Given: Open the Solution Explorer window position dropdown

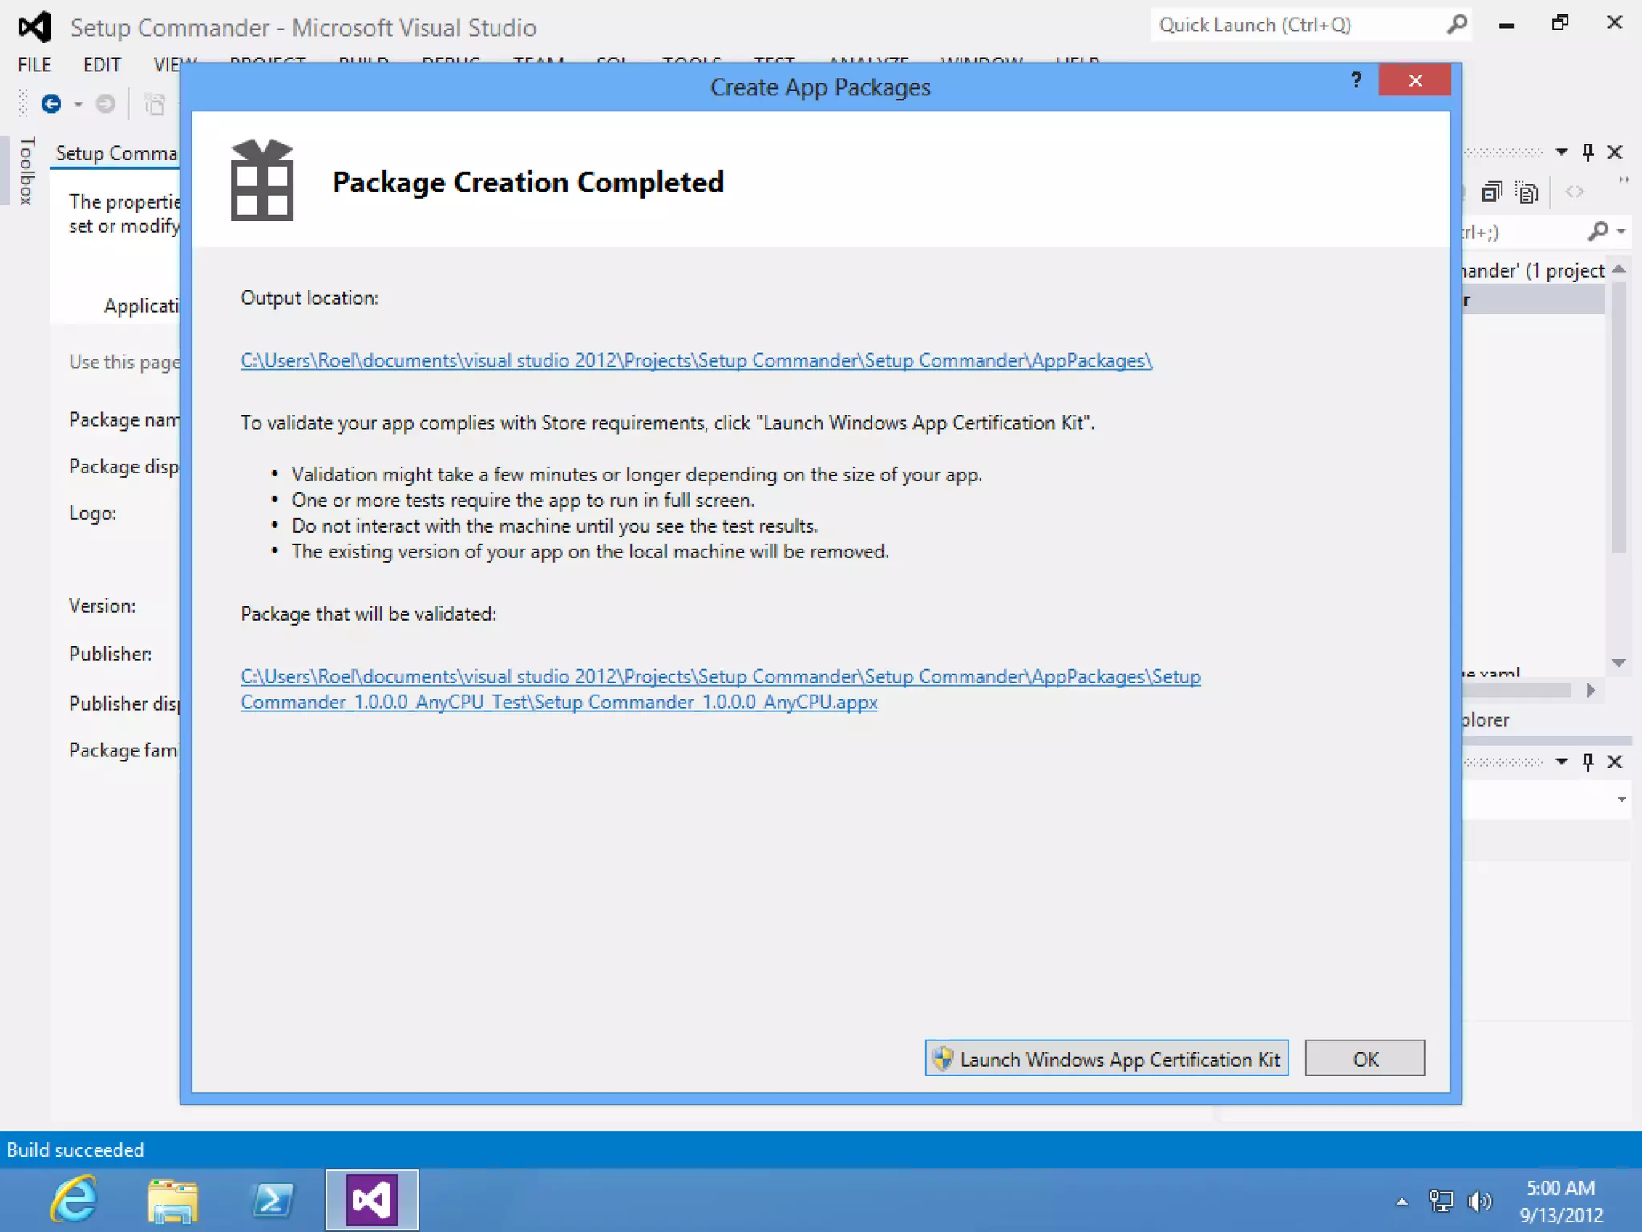Looking at the screenshot, I should 1561,152.
